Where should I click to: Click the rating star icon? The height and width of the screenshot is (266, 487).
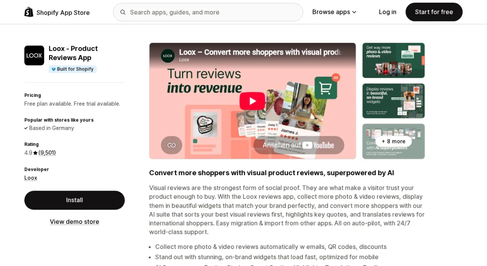tap(35, 153)
